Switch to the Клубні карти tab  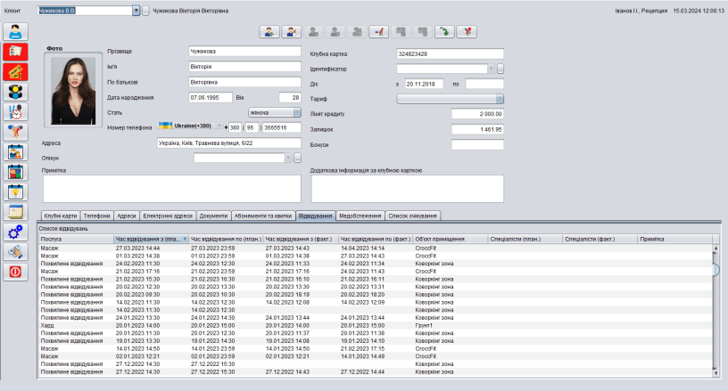61,216
